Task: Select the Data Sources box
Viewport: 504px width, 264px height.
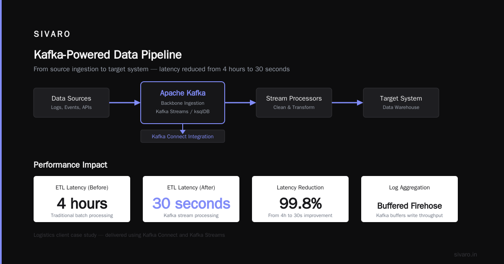Action: pyautogui.click(x=71, y=103)
